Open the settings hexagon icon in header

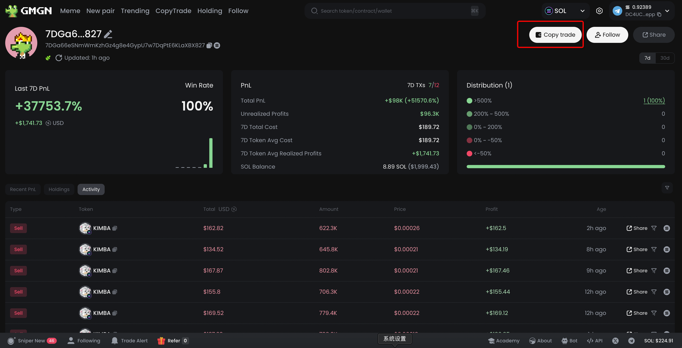pos(599,11)
